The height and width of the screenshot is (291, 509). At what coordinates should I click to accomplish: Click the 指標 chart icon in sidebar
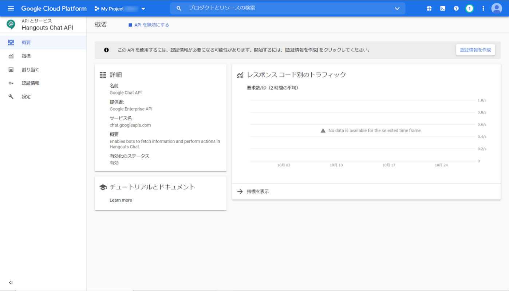point(11,56)
